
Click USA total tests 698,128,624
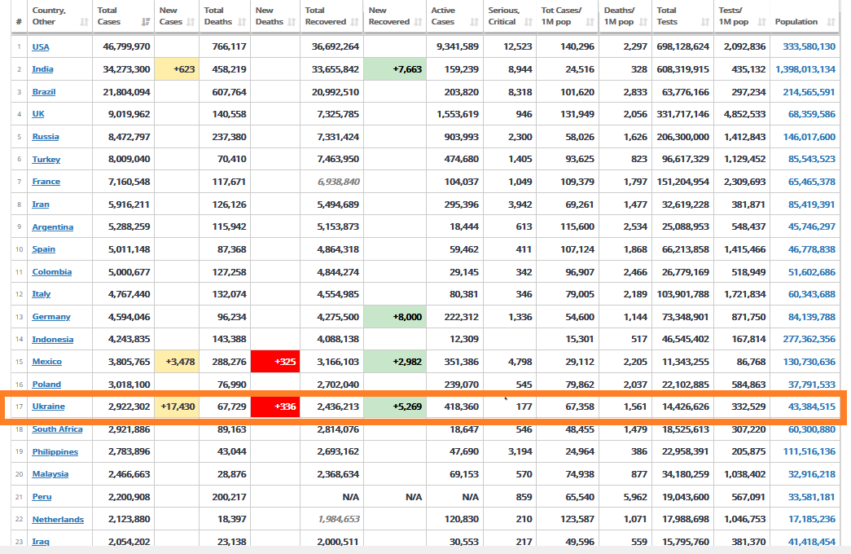coord(682,46)
